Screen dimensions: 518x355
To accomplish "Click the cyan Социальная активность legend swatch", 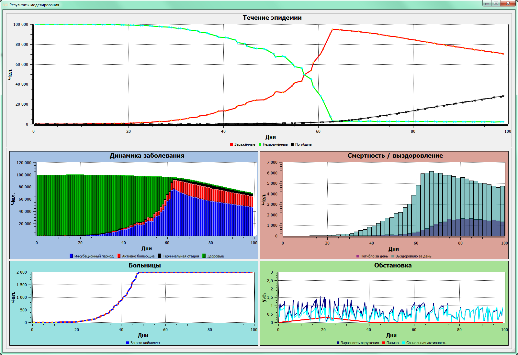I will [x=403, y=343].
